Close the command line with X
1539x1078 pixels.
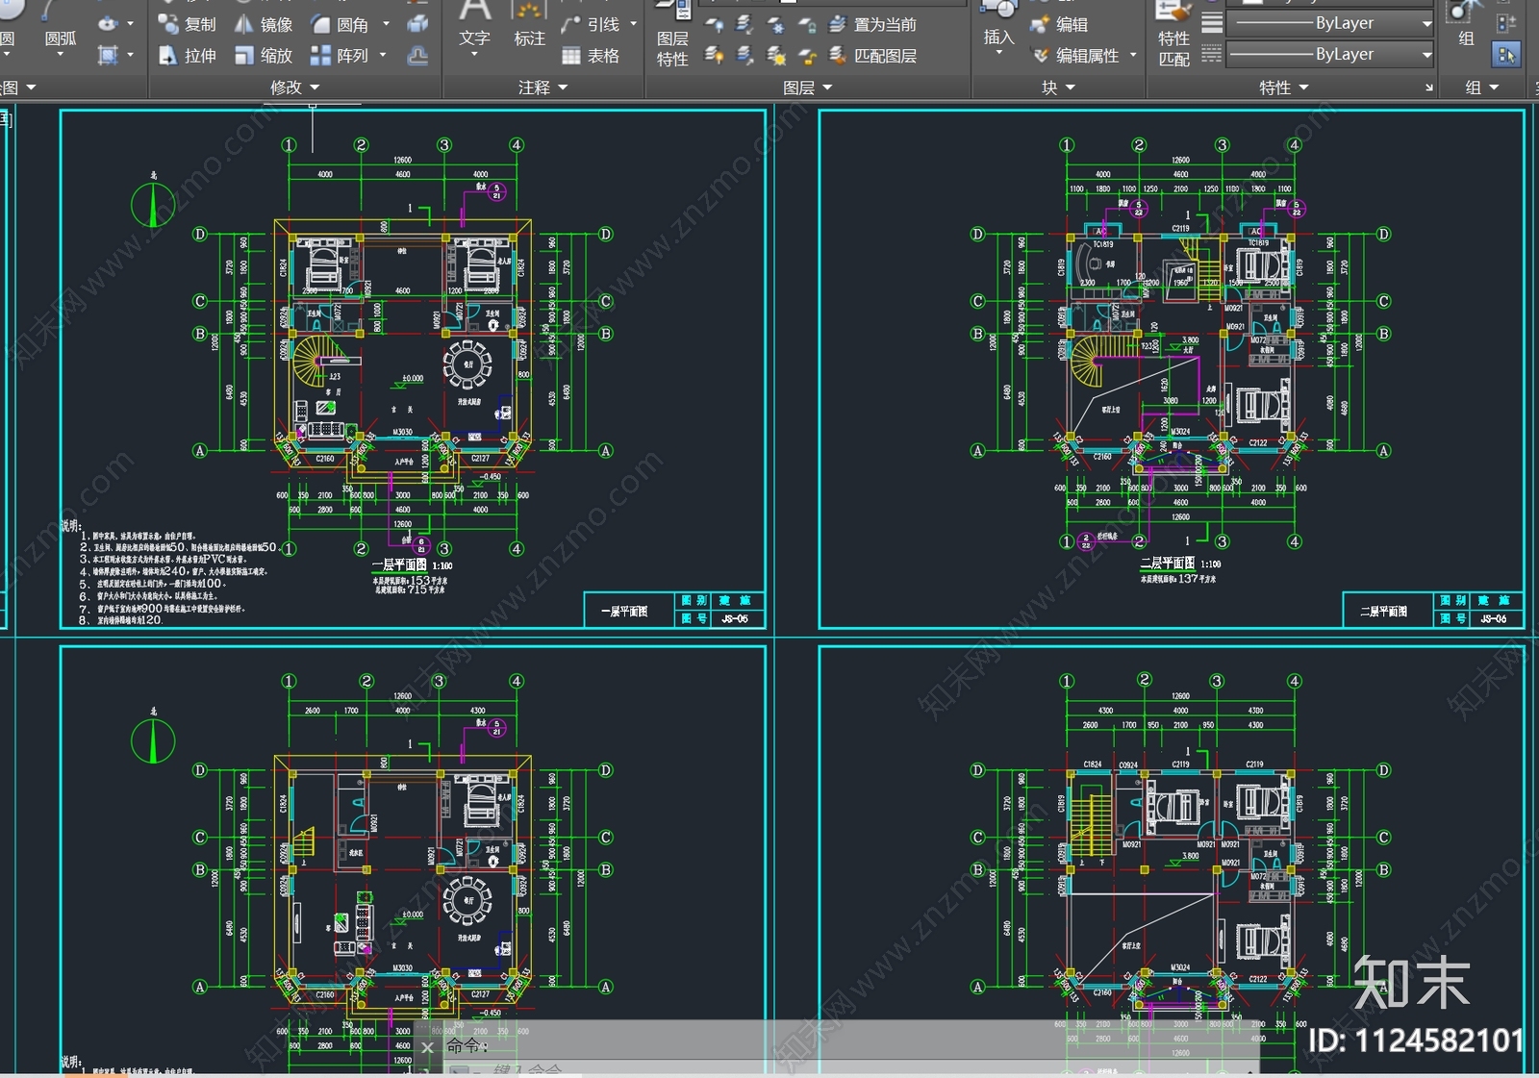pos(428,1047)
